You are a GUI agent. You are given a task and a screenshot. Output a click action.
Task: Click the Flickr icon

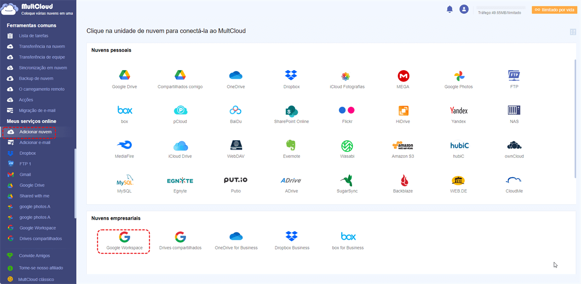tap(347, 110)
